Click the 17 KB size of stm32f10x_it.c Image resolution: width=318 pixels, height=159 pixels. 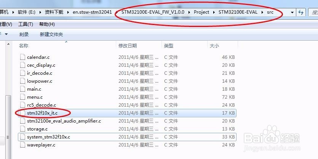pos(229,113)
